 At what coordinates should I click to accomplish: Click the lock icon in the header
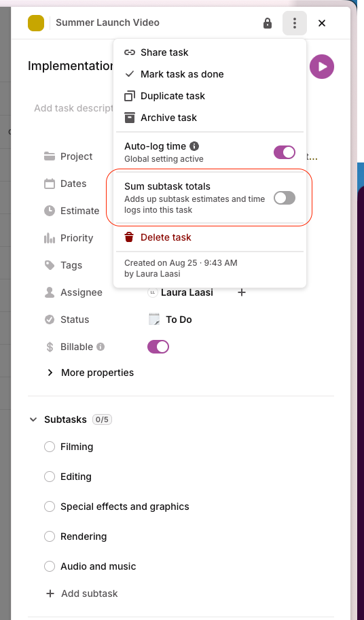(268, 23)
